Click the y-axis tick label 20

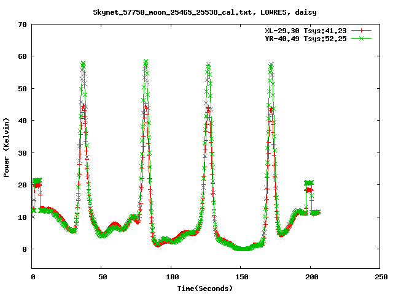point(22,185)
